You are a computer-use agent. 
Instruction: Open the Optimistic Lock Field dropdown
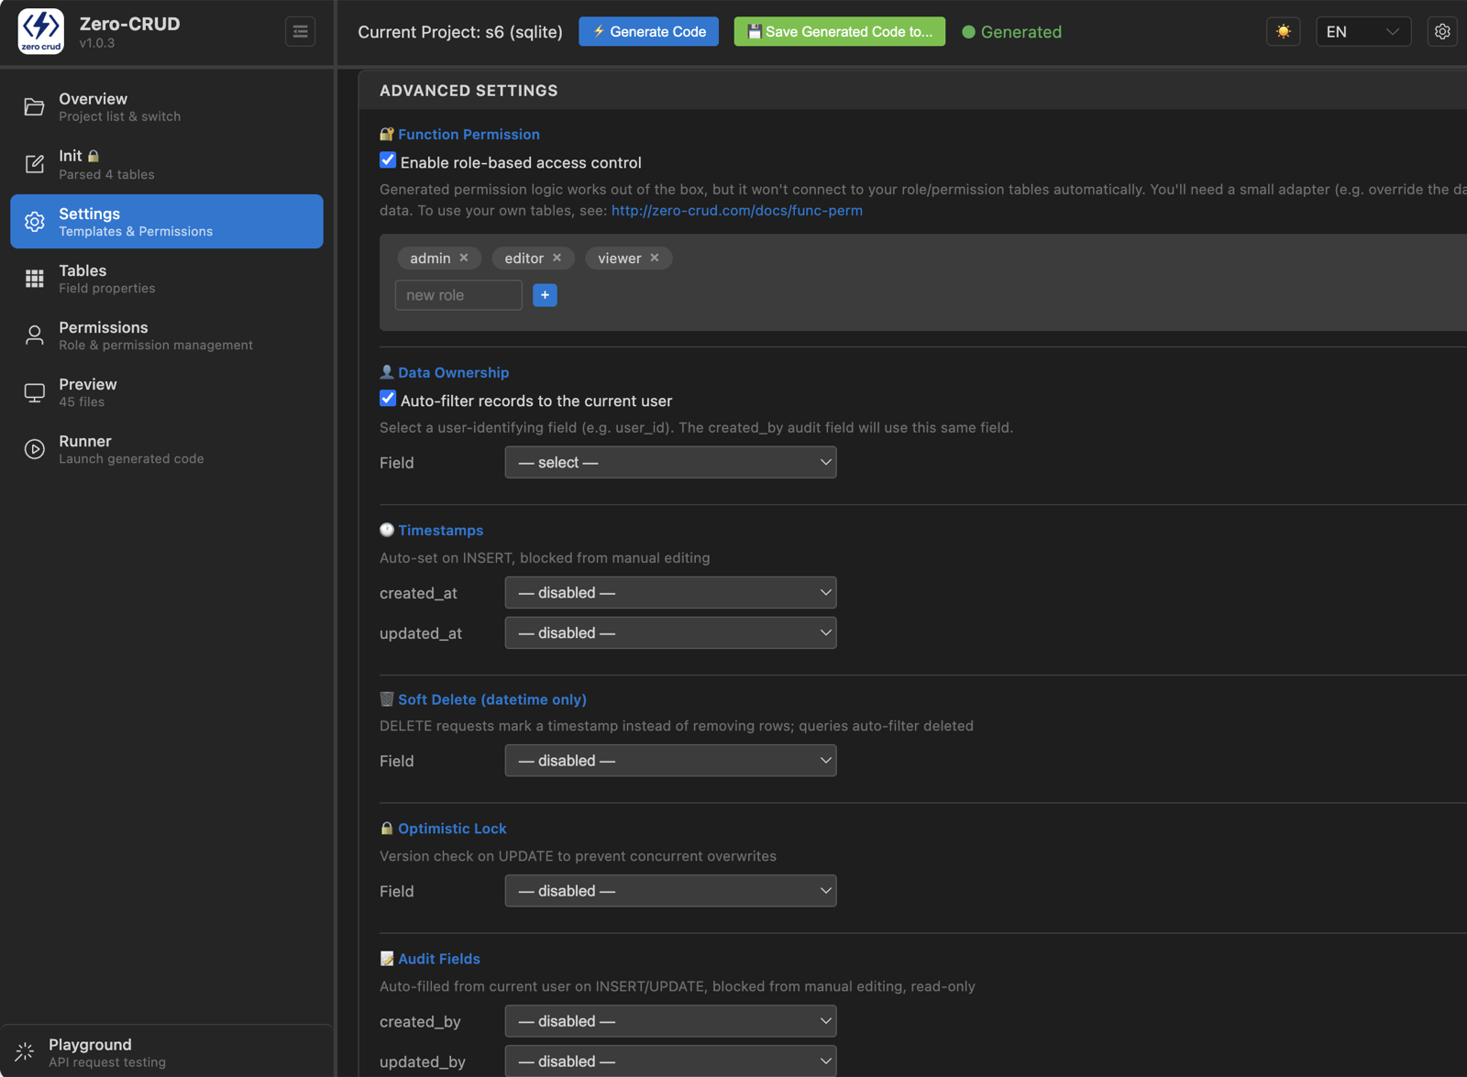pyautogui.click(x=670, y=891)
